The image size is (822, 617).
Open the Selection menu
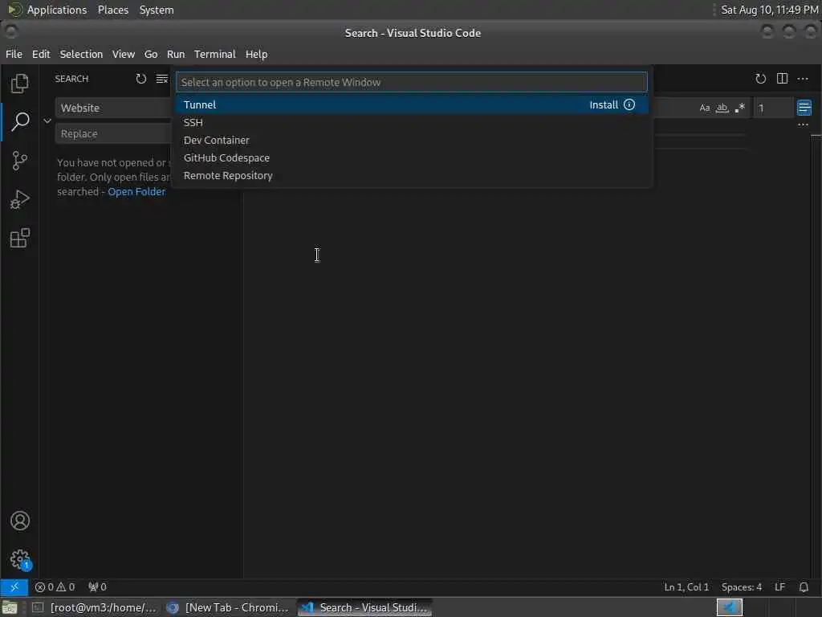[81, 54]
